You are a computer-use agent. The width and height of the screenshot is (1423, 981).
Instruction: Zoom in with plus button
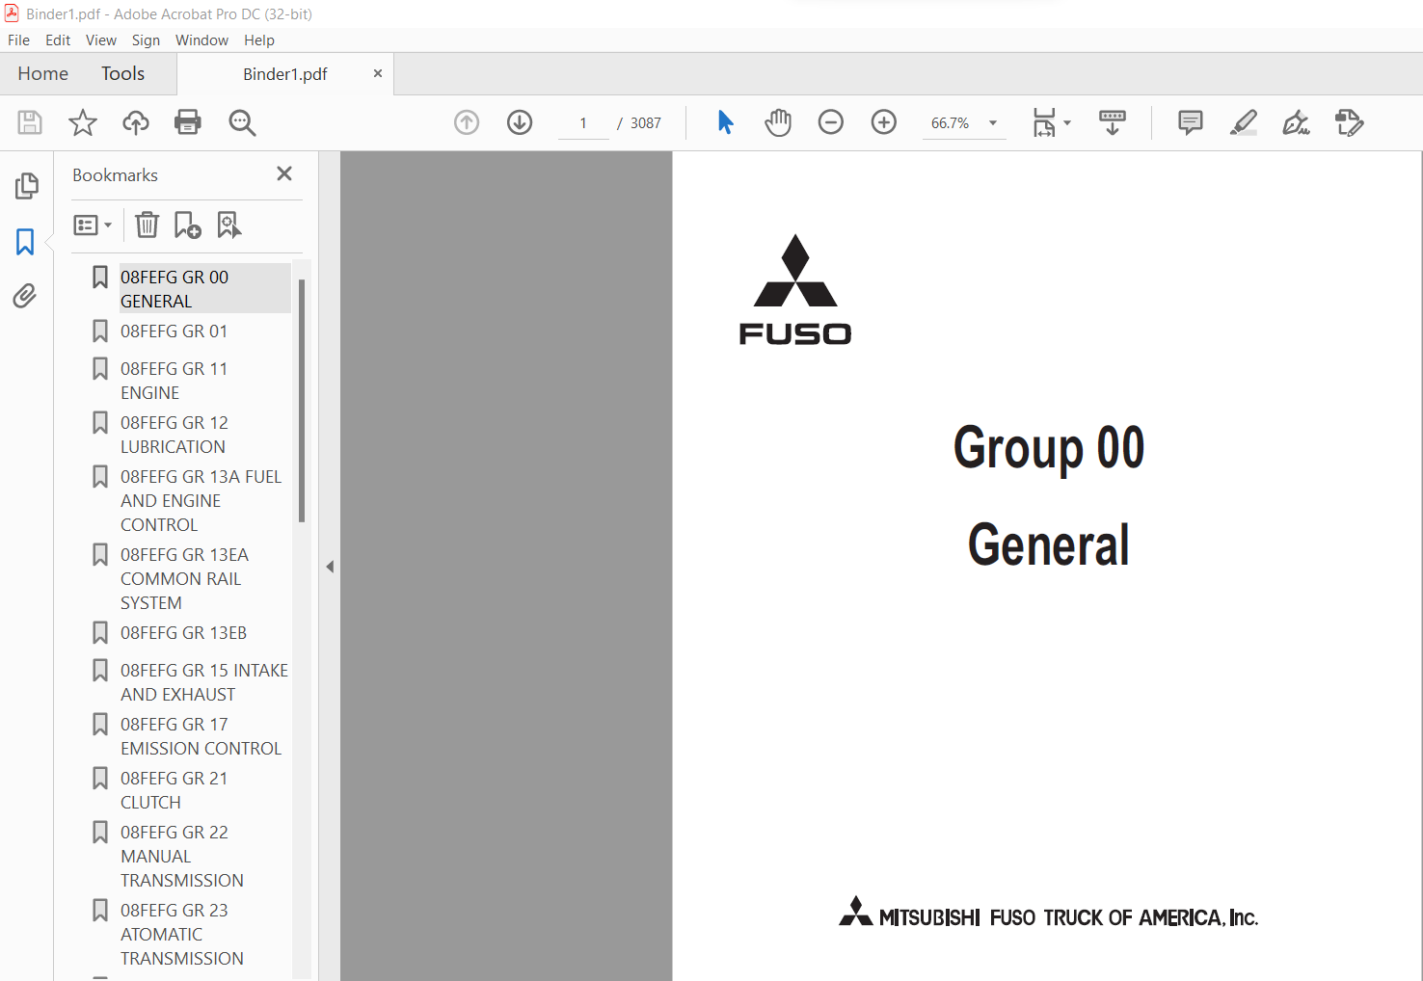pos(884,122)
